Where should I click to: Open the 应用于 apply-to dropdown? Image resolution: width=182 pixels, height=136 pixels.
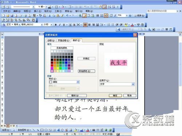click(x=133, y=84)
